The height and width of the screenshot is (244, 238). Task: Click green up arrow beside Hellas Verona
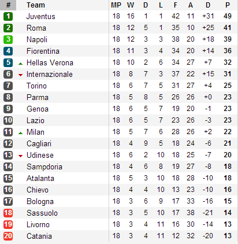pyautogui.click(x=20, y=64)
